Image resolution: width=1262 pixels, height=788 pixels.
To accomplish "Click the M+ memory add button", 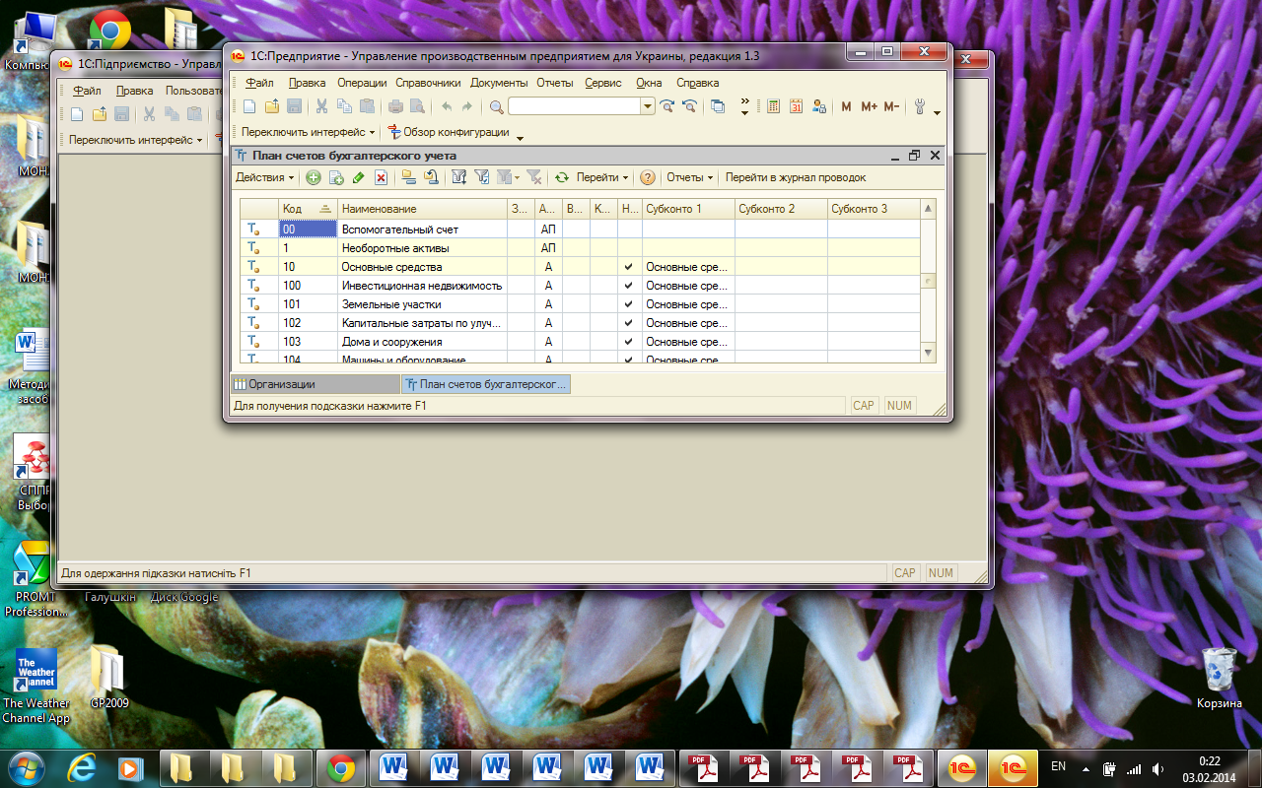I will pos(869,106).
